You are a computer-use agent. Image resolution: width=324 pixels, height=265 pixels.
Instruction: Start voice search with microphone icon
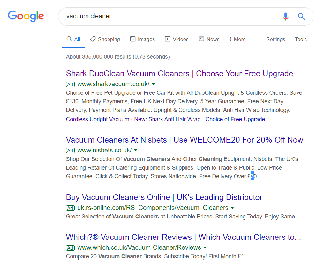pyautogui.click(x=286, y=17)
